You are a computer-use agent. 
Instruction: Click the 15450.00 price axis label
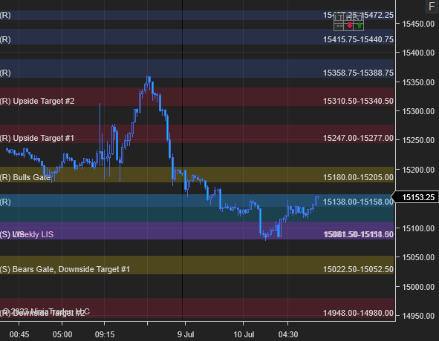(418, 24)
